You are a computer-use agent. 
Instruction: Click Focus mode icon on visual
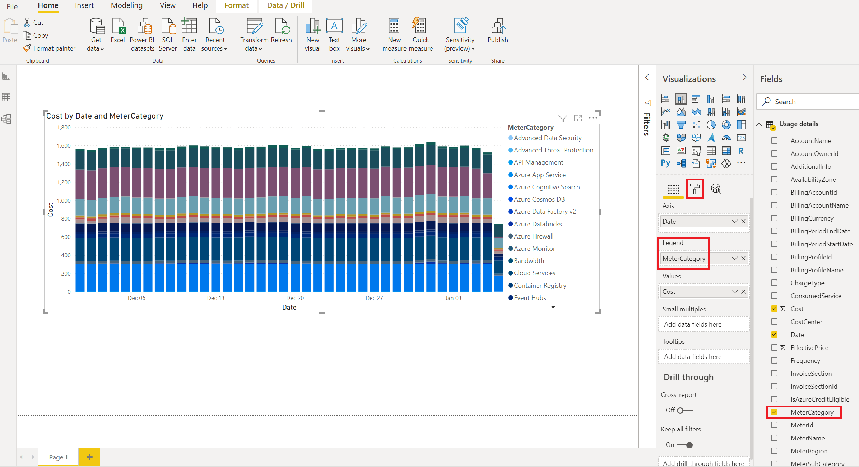[578, 118]
